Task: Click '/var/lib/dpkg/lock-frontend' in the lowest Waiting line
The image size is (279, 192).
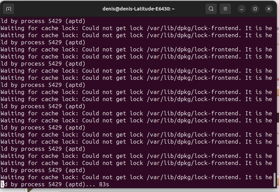Action: tap(193, 177)
